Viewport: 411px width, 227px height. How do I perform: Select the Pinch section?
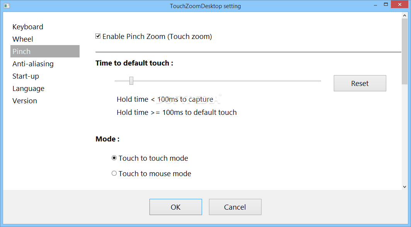[x=45, y=51]
